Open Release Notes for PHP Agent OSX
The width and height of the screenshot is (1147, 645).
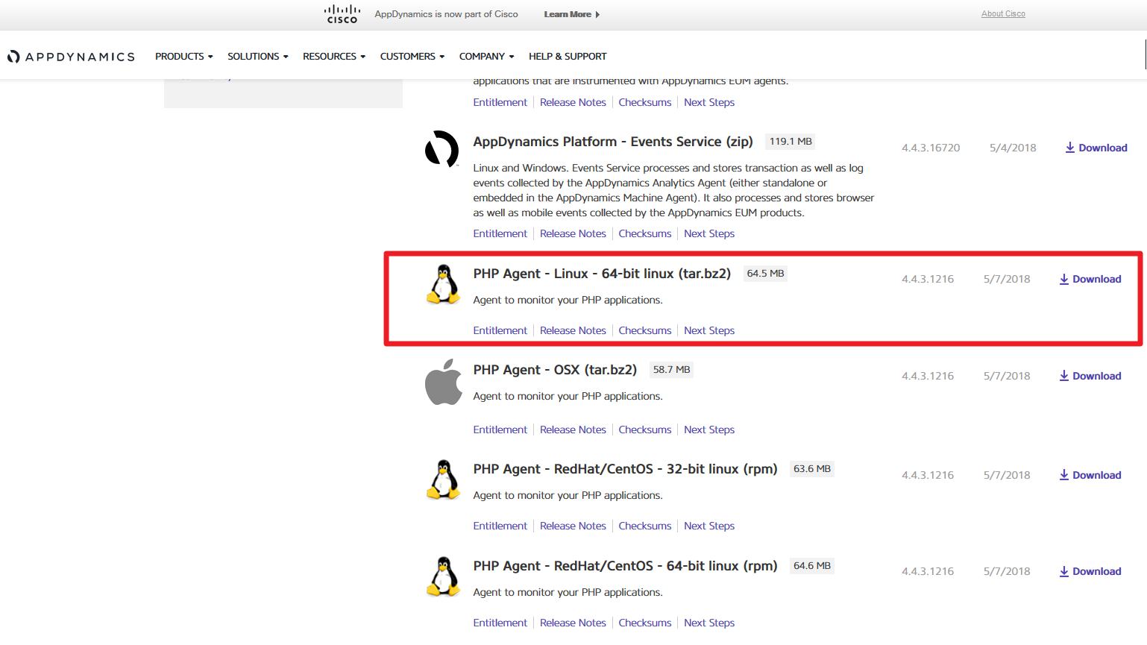pos(573,430)
